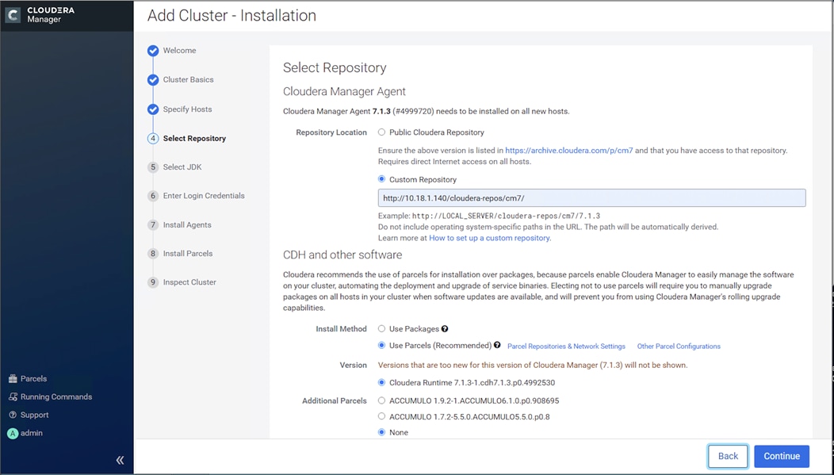Go to the Specify Hosts wizard step

pos(187,109)
